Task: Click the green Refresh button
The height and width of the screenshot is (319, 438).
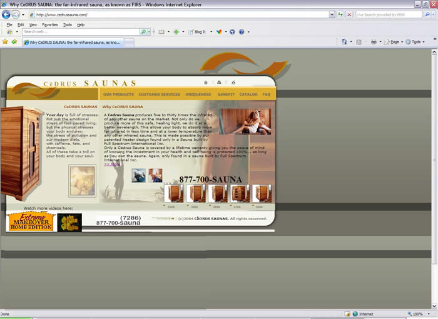Action: point(340,14)
